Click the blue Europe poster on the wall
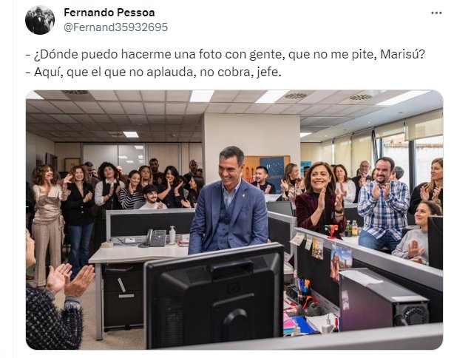This screenshot has width=454, height=358. pos(272,170)
